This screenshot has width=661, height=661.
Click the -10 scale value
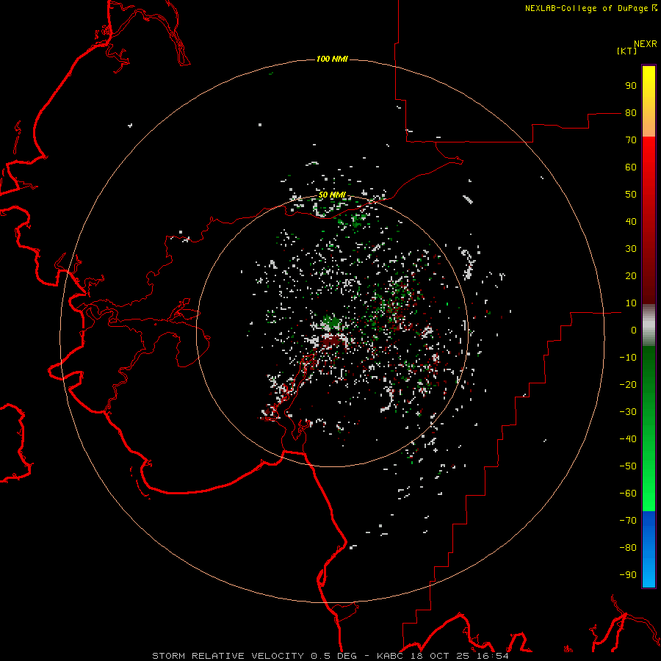(x=628, y=358)
